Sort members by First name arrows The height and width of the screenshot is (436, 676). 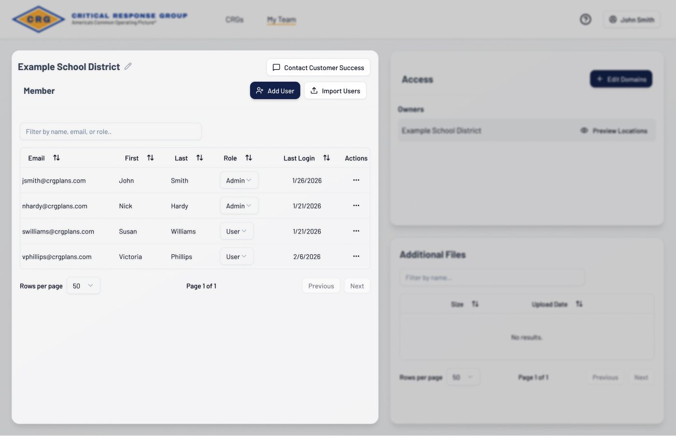coord(151,158)
